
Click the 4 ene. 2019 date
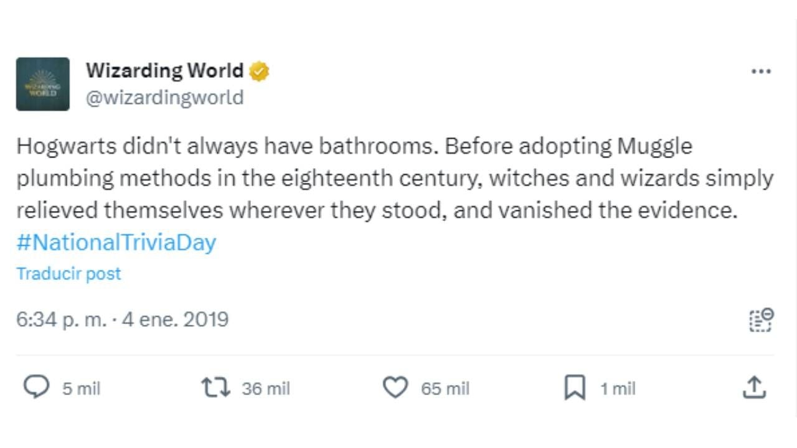click(176, 320)
